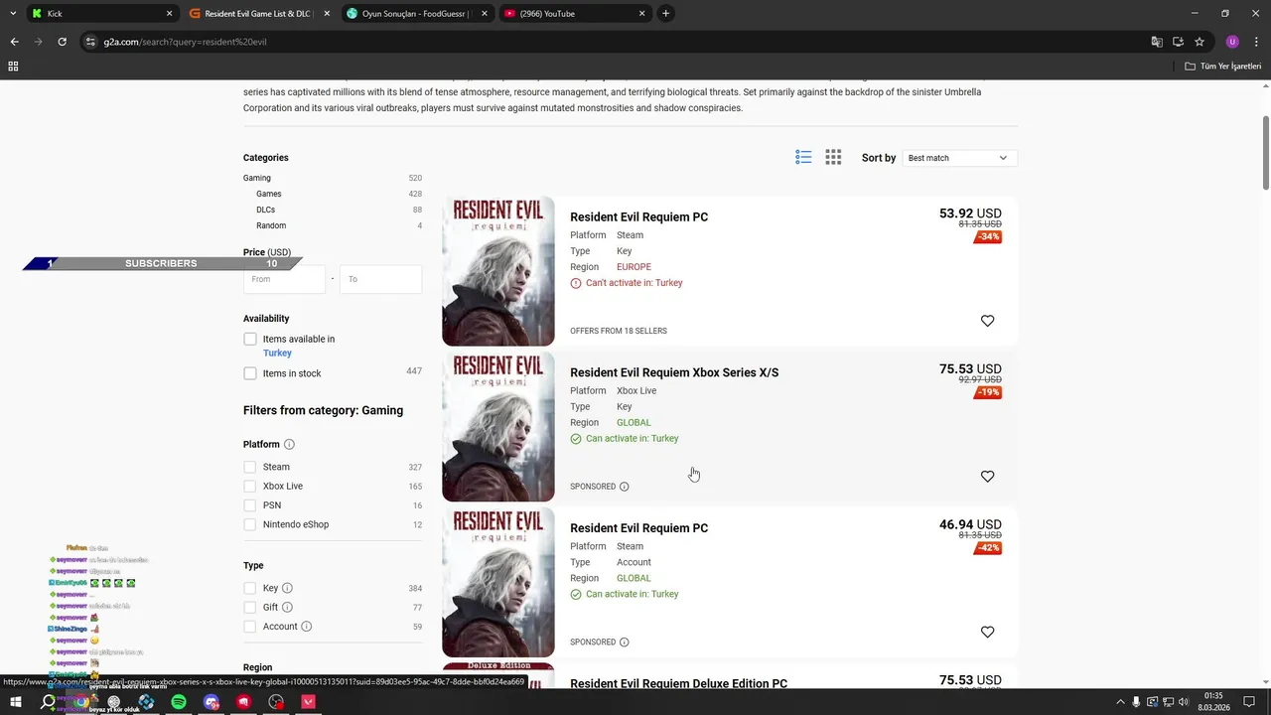Click the OFFERS FROM 18 SELLERS text
1271x715 pixels.
tap(619, 331)
